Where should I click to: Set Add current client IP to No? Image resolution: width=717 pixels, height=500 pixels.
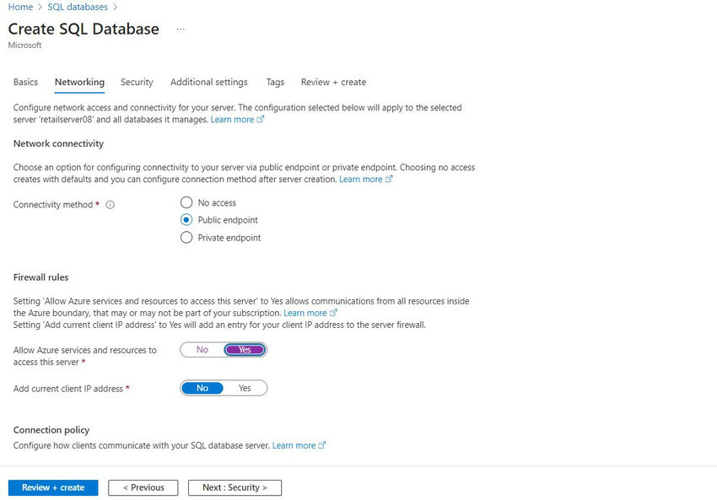pyautogui.click(x=202, y=389)
